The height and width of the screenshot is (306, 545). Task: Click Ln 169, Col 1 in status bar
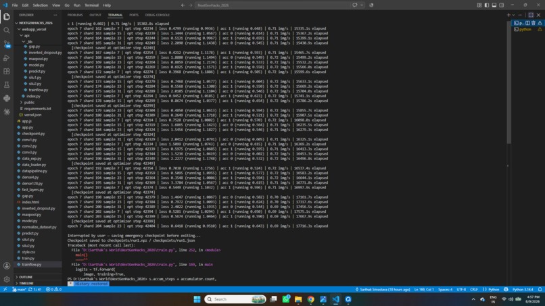pyautogui.click(x=424, y=289)
